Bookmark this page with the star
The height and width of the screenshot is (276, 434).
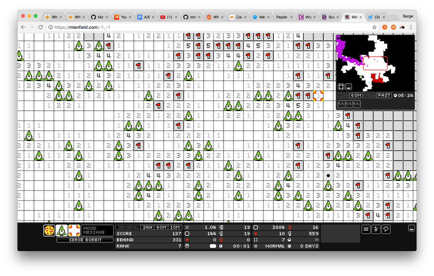(374, 27)
